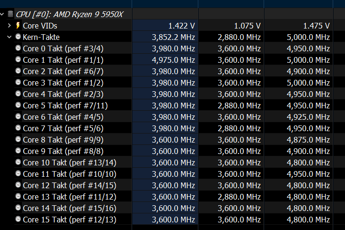Select Core 14 Takt (perf #15/16) row
Image resolution: width=345 pixels, height=230 pixels.
[172, 208]
